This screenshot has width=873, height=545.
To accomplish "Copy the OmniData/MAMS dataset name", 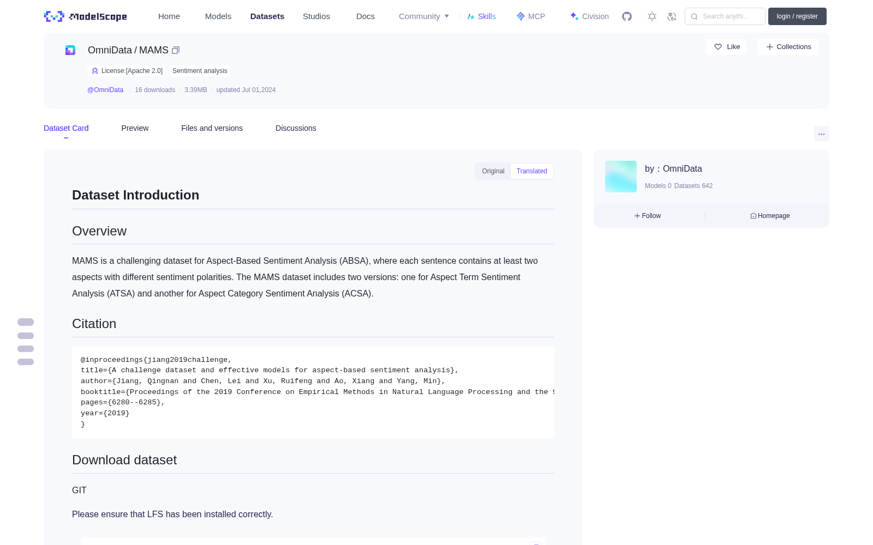I will coord(176,50).
